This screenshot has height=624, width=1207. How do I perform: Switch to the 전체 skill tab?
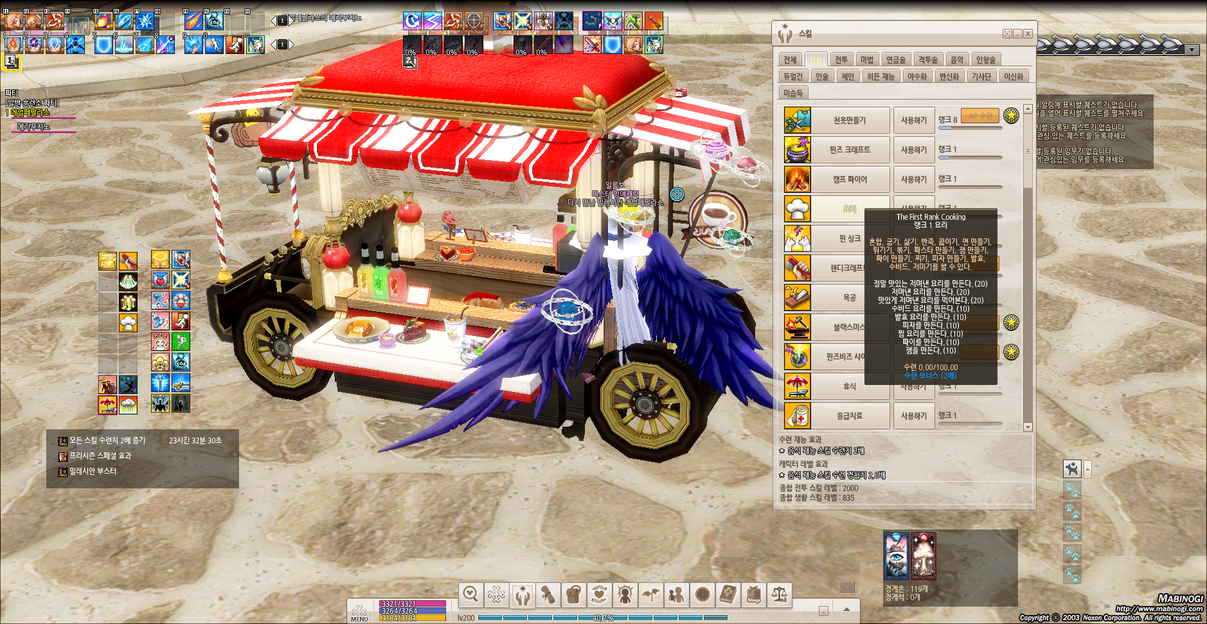[x=790, y=60]
